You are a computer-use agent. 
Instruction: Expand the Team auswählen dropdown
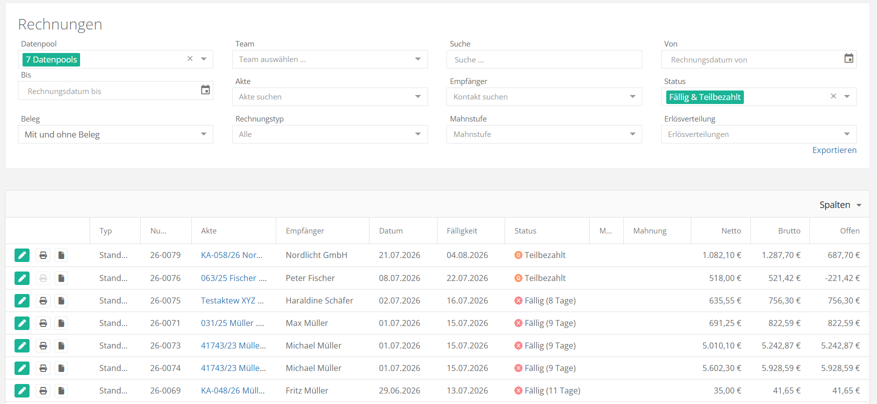pos(330,59)
